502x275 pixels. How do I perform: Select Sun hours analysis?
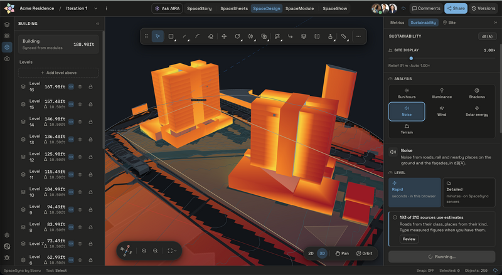click(407, 93)
